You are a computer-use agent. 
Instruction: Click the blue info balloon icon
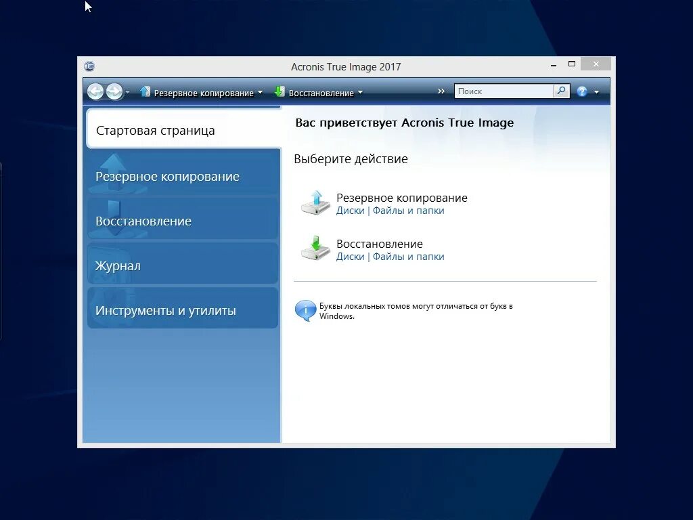tap(305, 310)
